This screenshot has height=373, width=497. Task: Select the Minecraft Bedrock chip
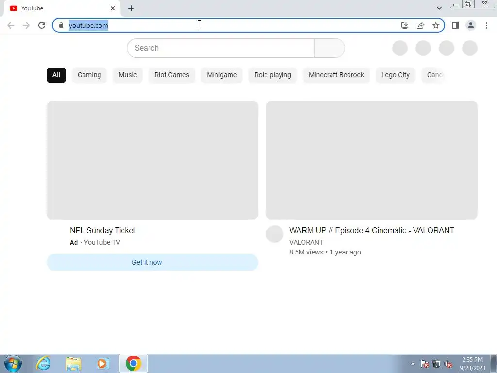[336, 75]
